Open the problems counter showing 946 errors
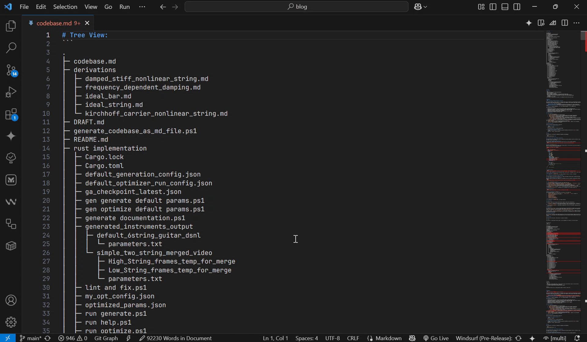The height and width of the screenshot is (342, 587). point(73,338)
